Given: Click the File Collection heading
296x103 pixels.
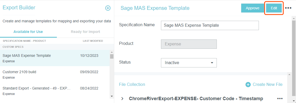Looking at the screenshot, I should pos(132,85).
